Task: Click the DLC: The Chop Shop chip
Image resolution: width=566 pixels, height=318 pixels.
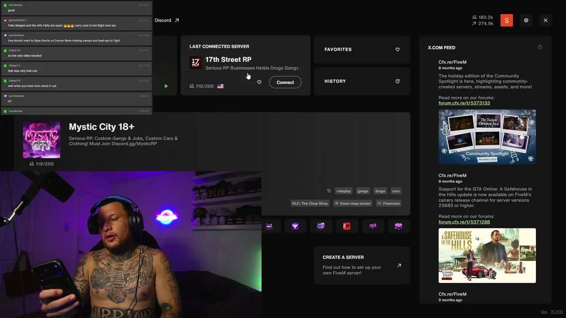Action: pos(310,203)
